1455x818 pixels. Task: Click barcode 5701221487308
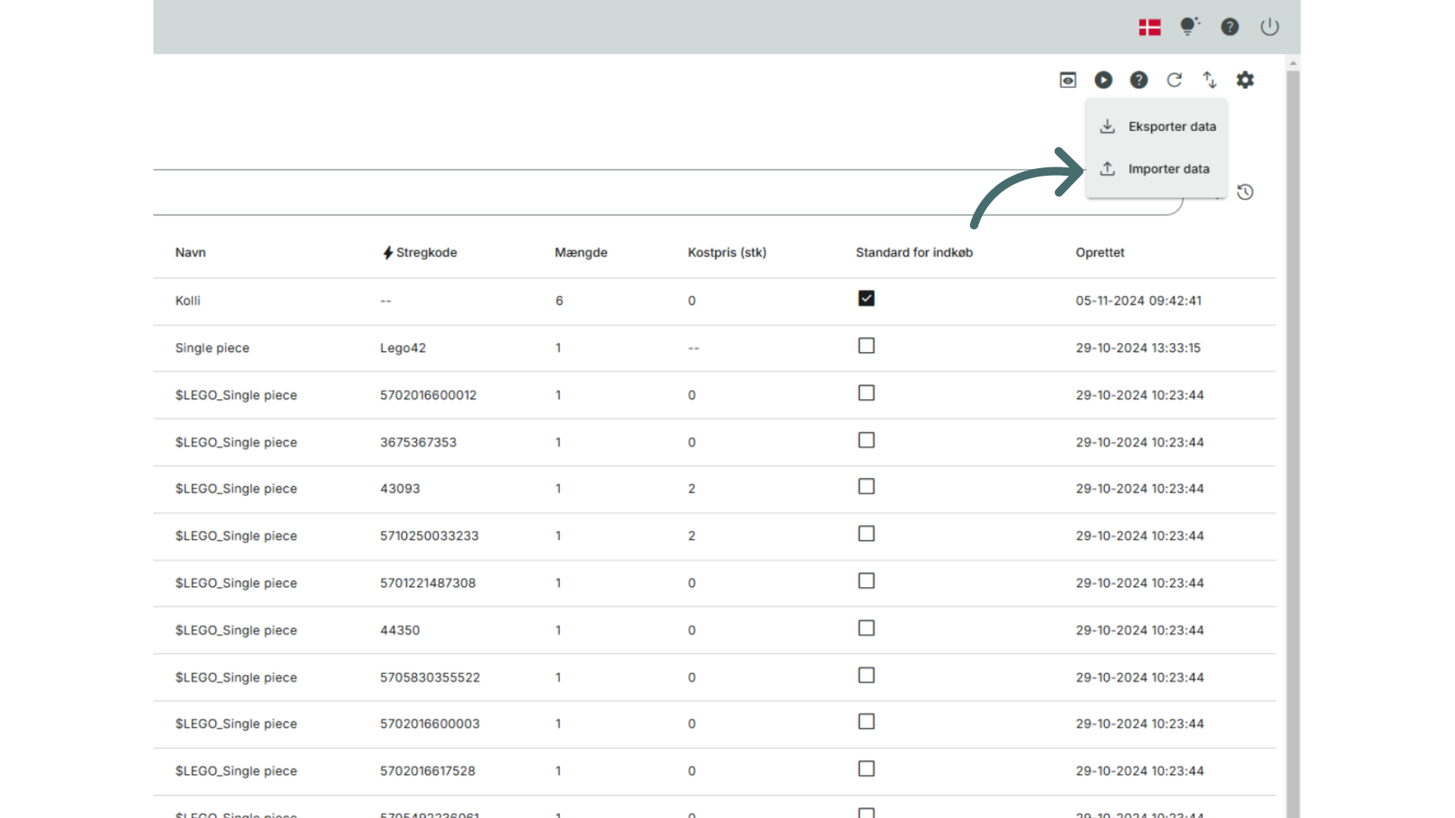(428, 583)
